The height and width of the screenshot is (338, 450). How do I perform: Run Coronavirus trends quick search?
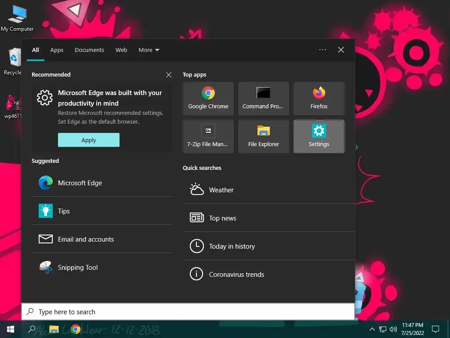269,274
